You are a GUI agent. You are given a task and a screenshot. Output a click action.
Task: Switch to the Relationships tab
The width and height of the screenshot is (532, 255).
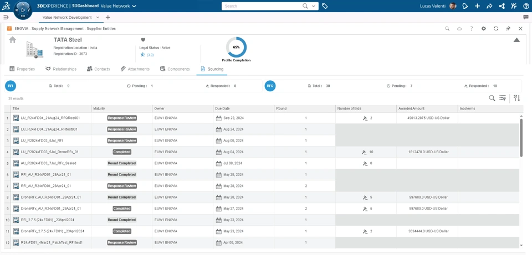61,69
